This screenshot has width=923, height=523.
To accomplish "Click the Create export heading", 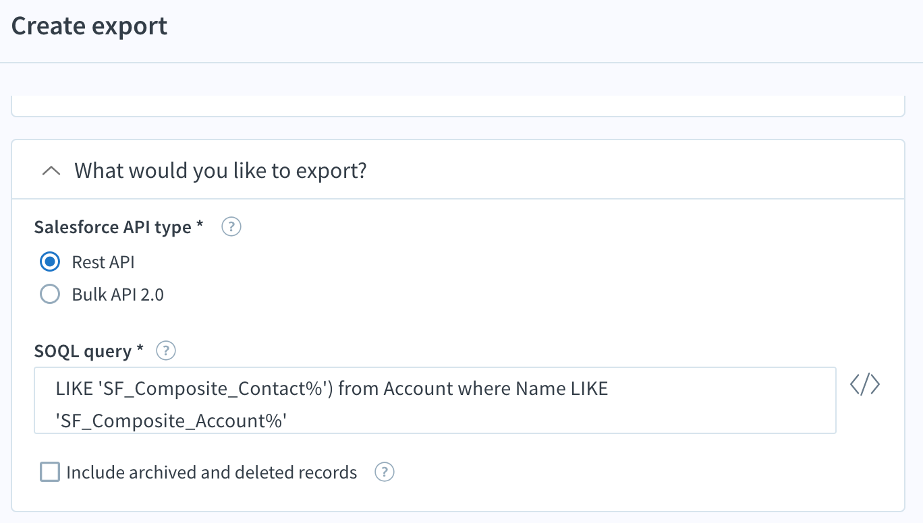I will pyautogui.click(x=90, y=26).
